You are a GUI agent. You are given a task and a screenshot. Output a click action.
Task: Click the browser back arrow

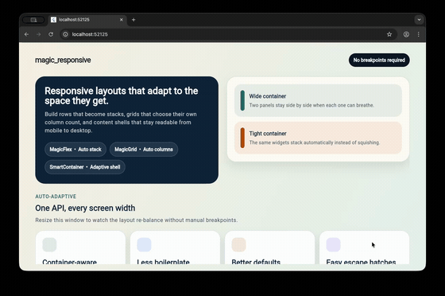click(x=26, y=34)
